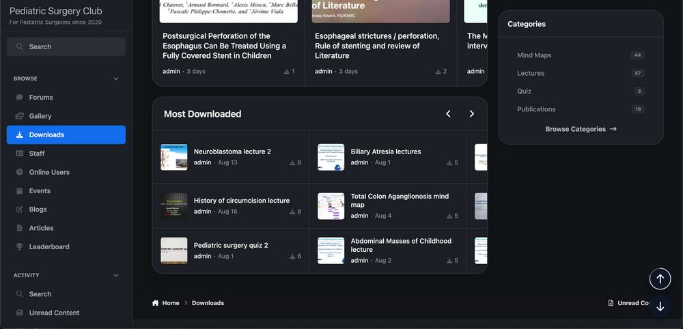Click the Staff ID card icon
Screen dimensions: 683x329
(x=20, y=154)
